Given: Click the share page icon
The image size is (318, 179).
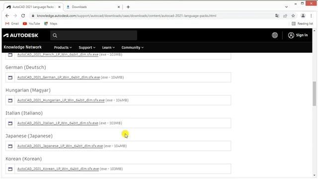Looking at the screenshot, I should (x=285, y=15).
